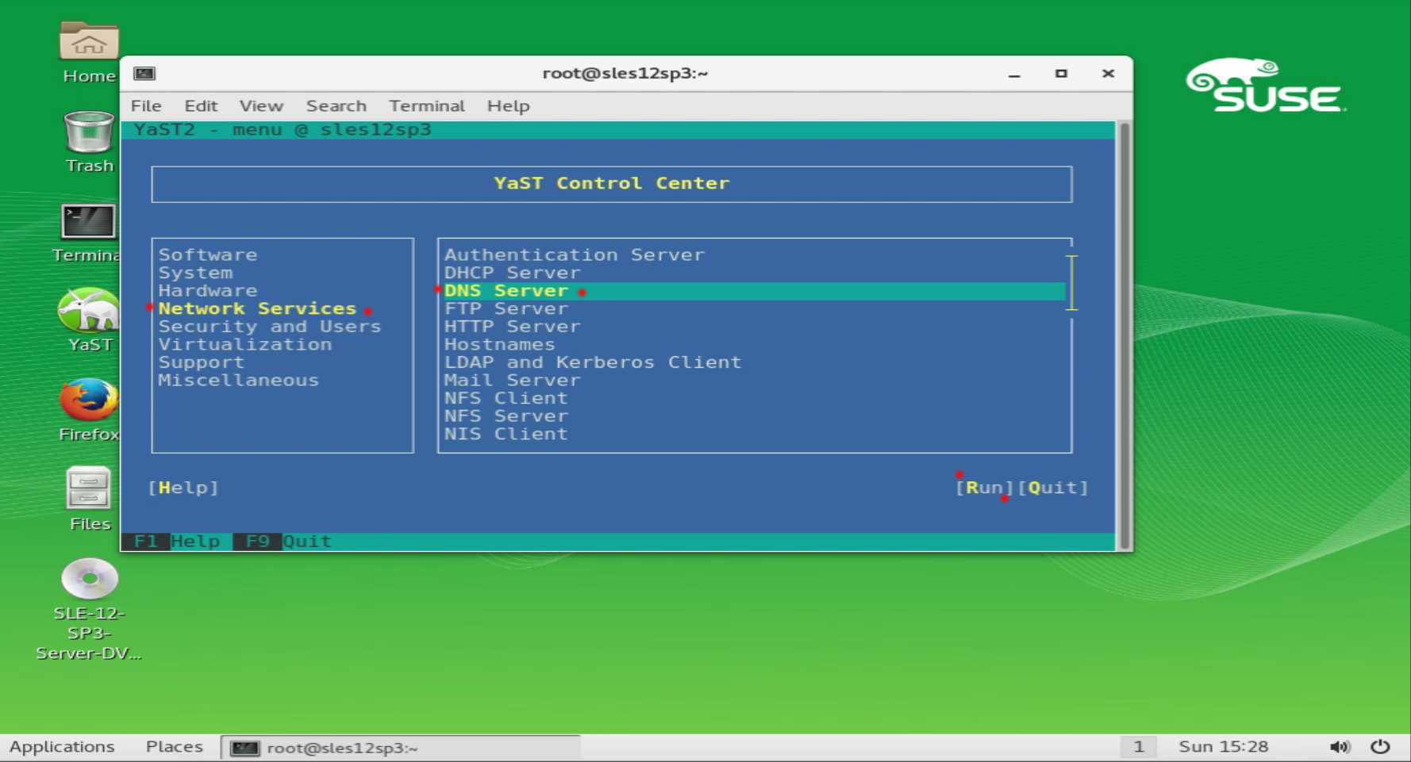Select NFS Client module

click(x=506, y=398)
